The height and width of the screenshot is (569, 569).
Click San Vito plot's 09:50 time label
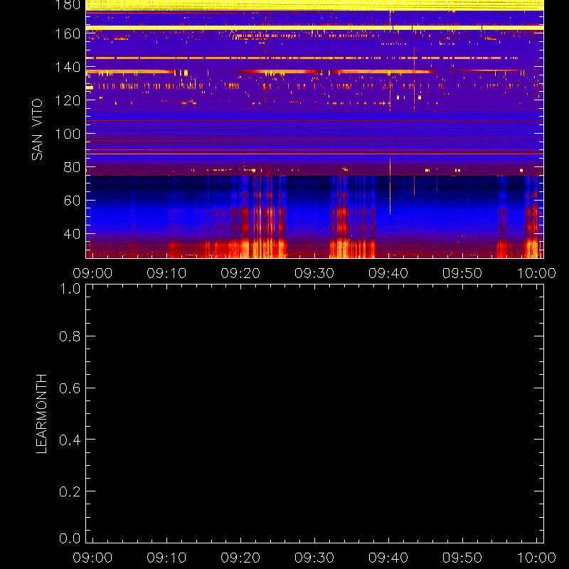point(462,273)
